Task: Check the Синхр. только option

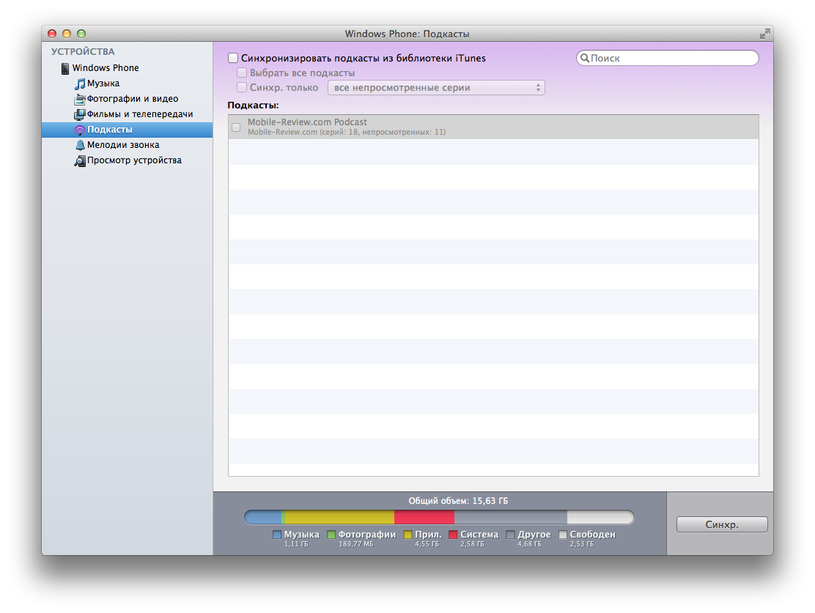Action: (242, 87)
